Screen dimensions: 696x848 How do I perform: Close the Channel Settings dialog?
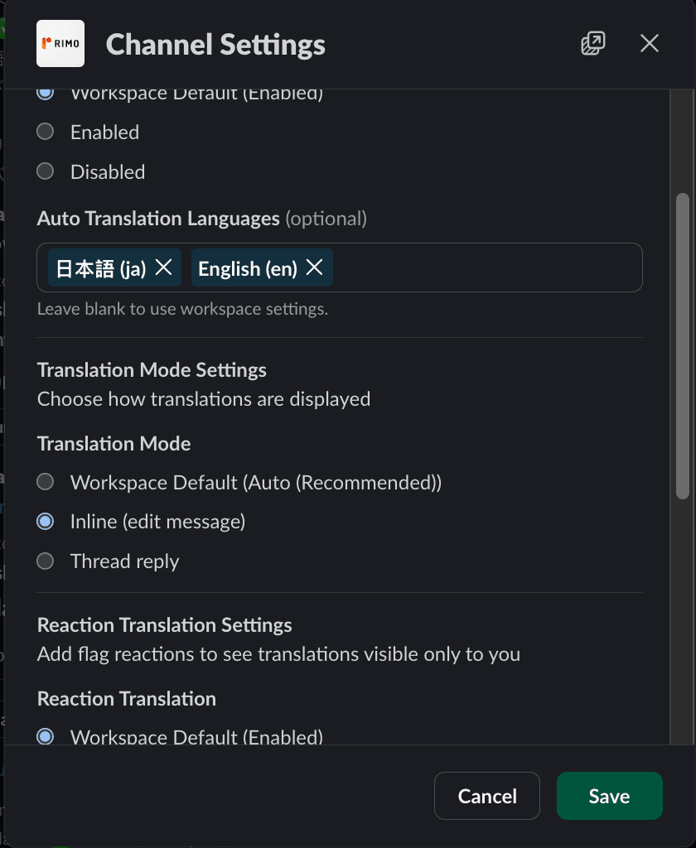(650, 43)
